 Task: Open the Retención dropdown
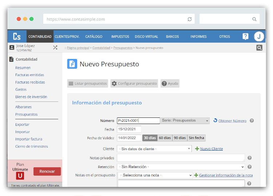point(181,167)
